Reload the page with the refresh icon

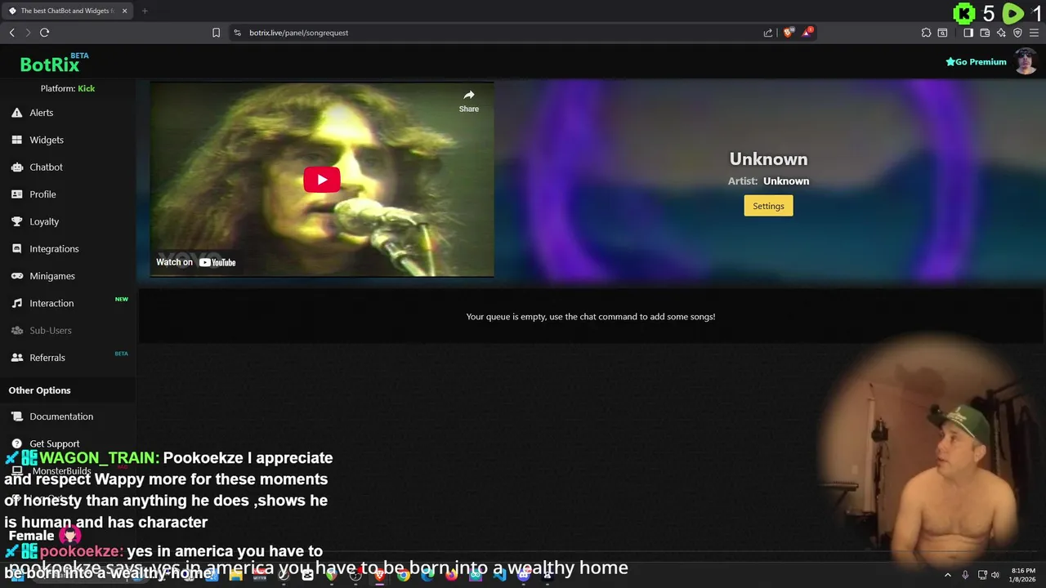point(44,33)
